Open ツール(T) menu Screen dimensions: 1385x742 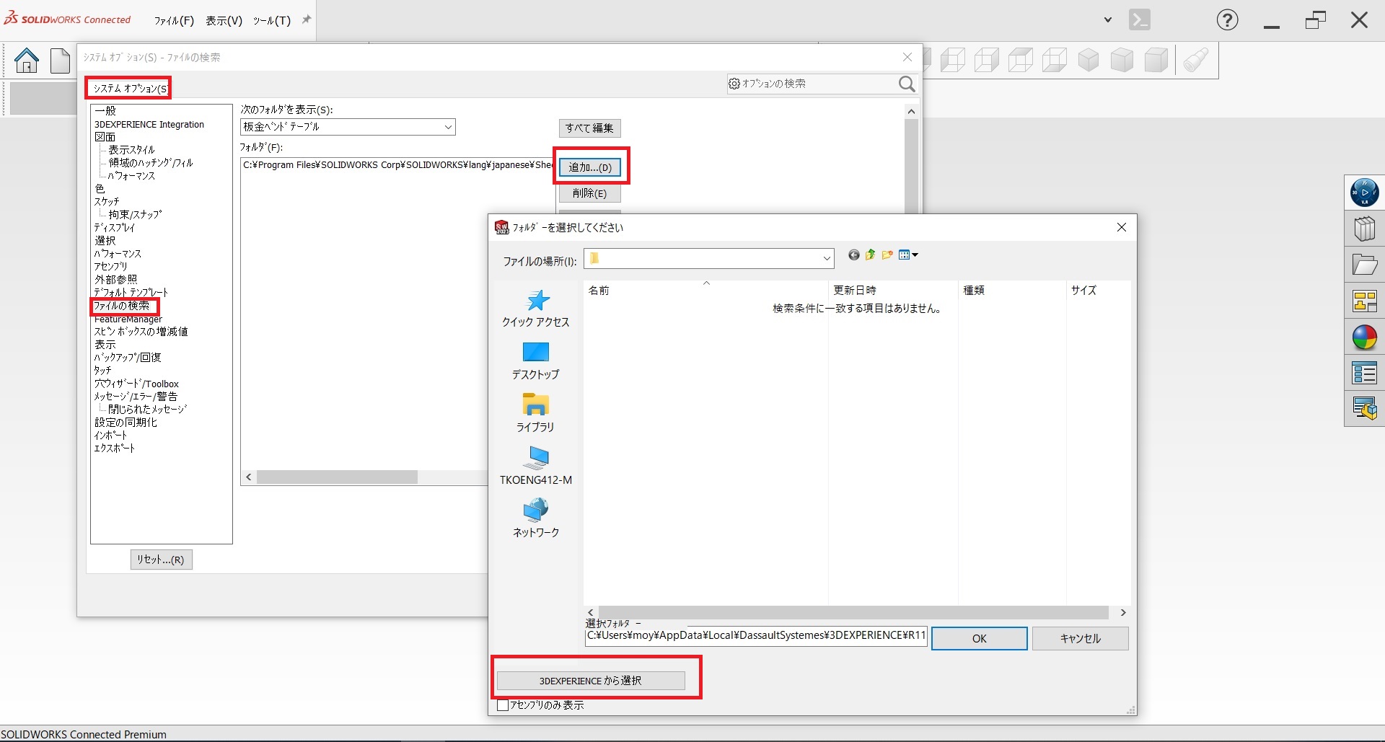tap(271, 20)
